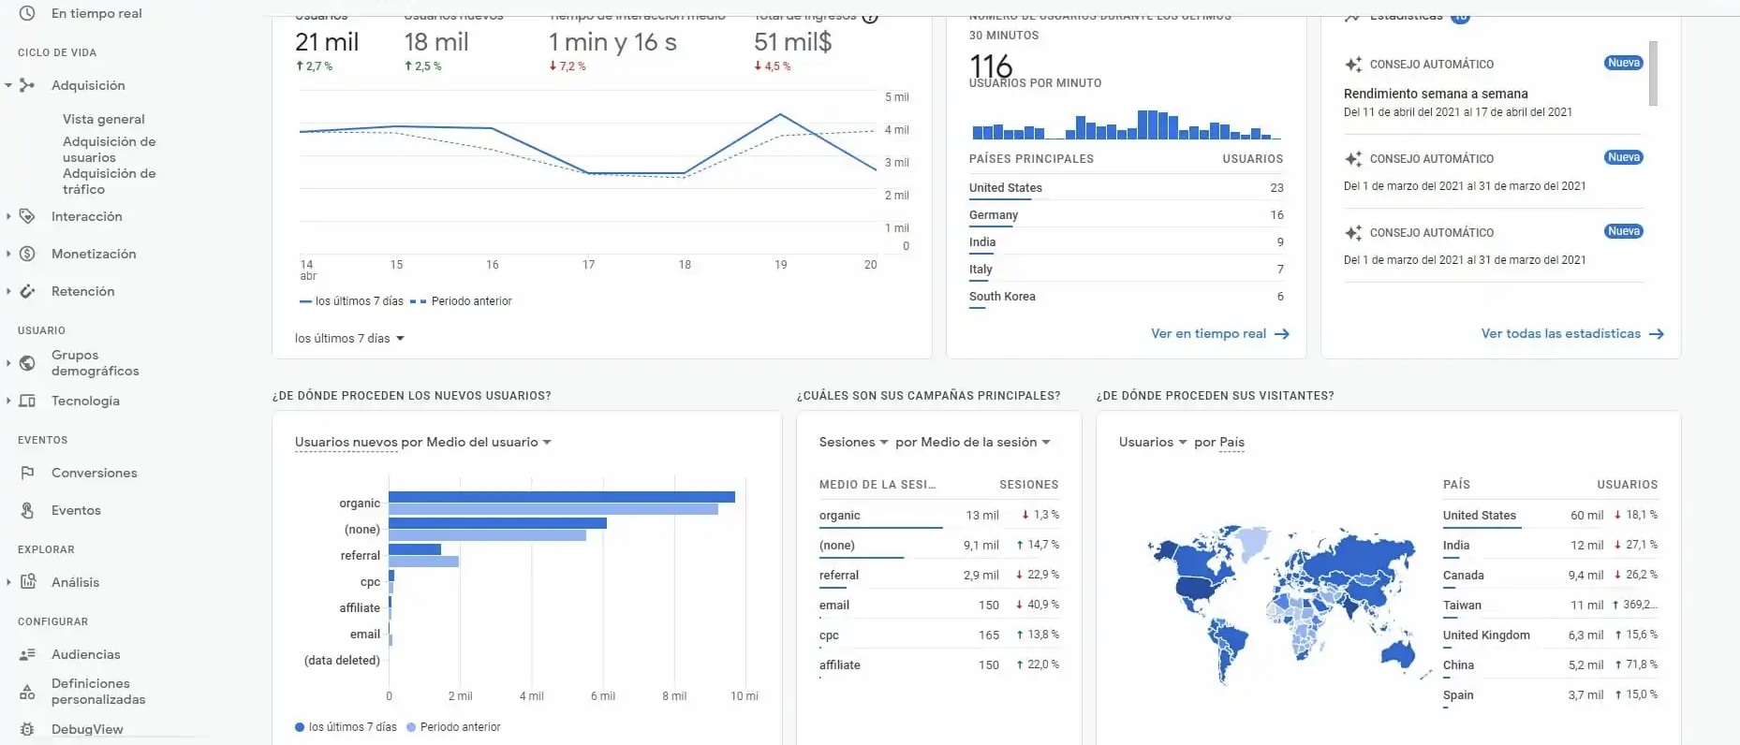The height and width of the screenshot is (745, 1740).
Task: Click the Tecnología devices icon
Action: [27, 401]
